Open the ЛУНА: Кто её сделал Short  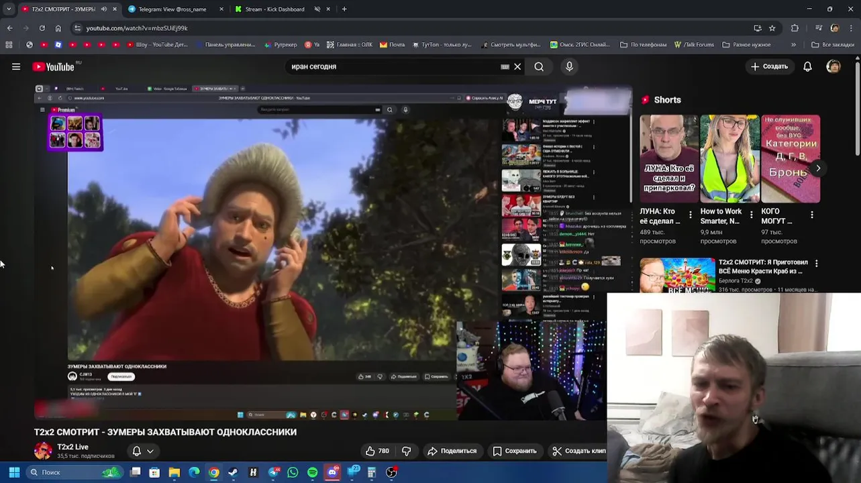pos(669,158)
